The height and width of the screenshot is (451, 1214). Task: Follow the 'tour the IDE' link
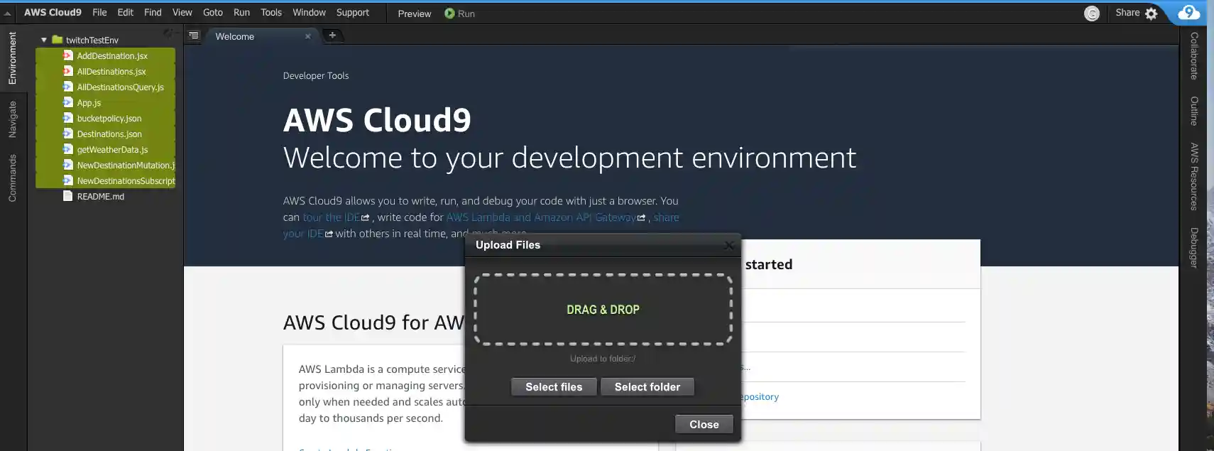coord(331,217)
